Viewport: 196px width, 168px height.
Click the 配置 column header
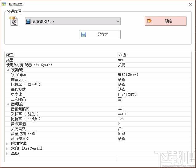point(61,55)
